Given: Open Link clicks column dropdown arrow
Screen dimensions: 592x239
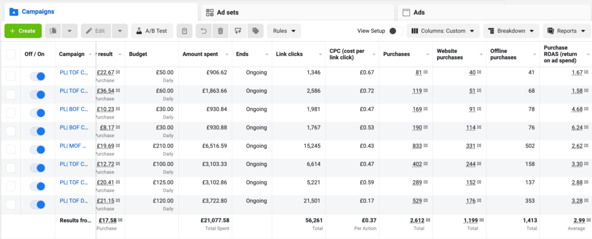Looking at the screenshot, I should (320, 55).
